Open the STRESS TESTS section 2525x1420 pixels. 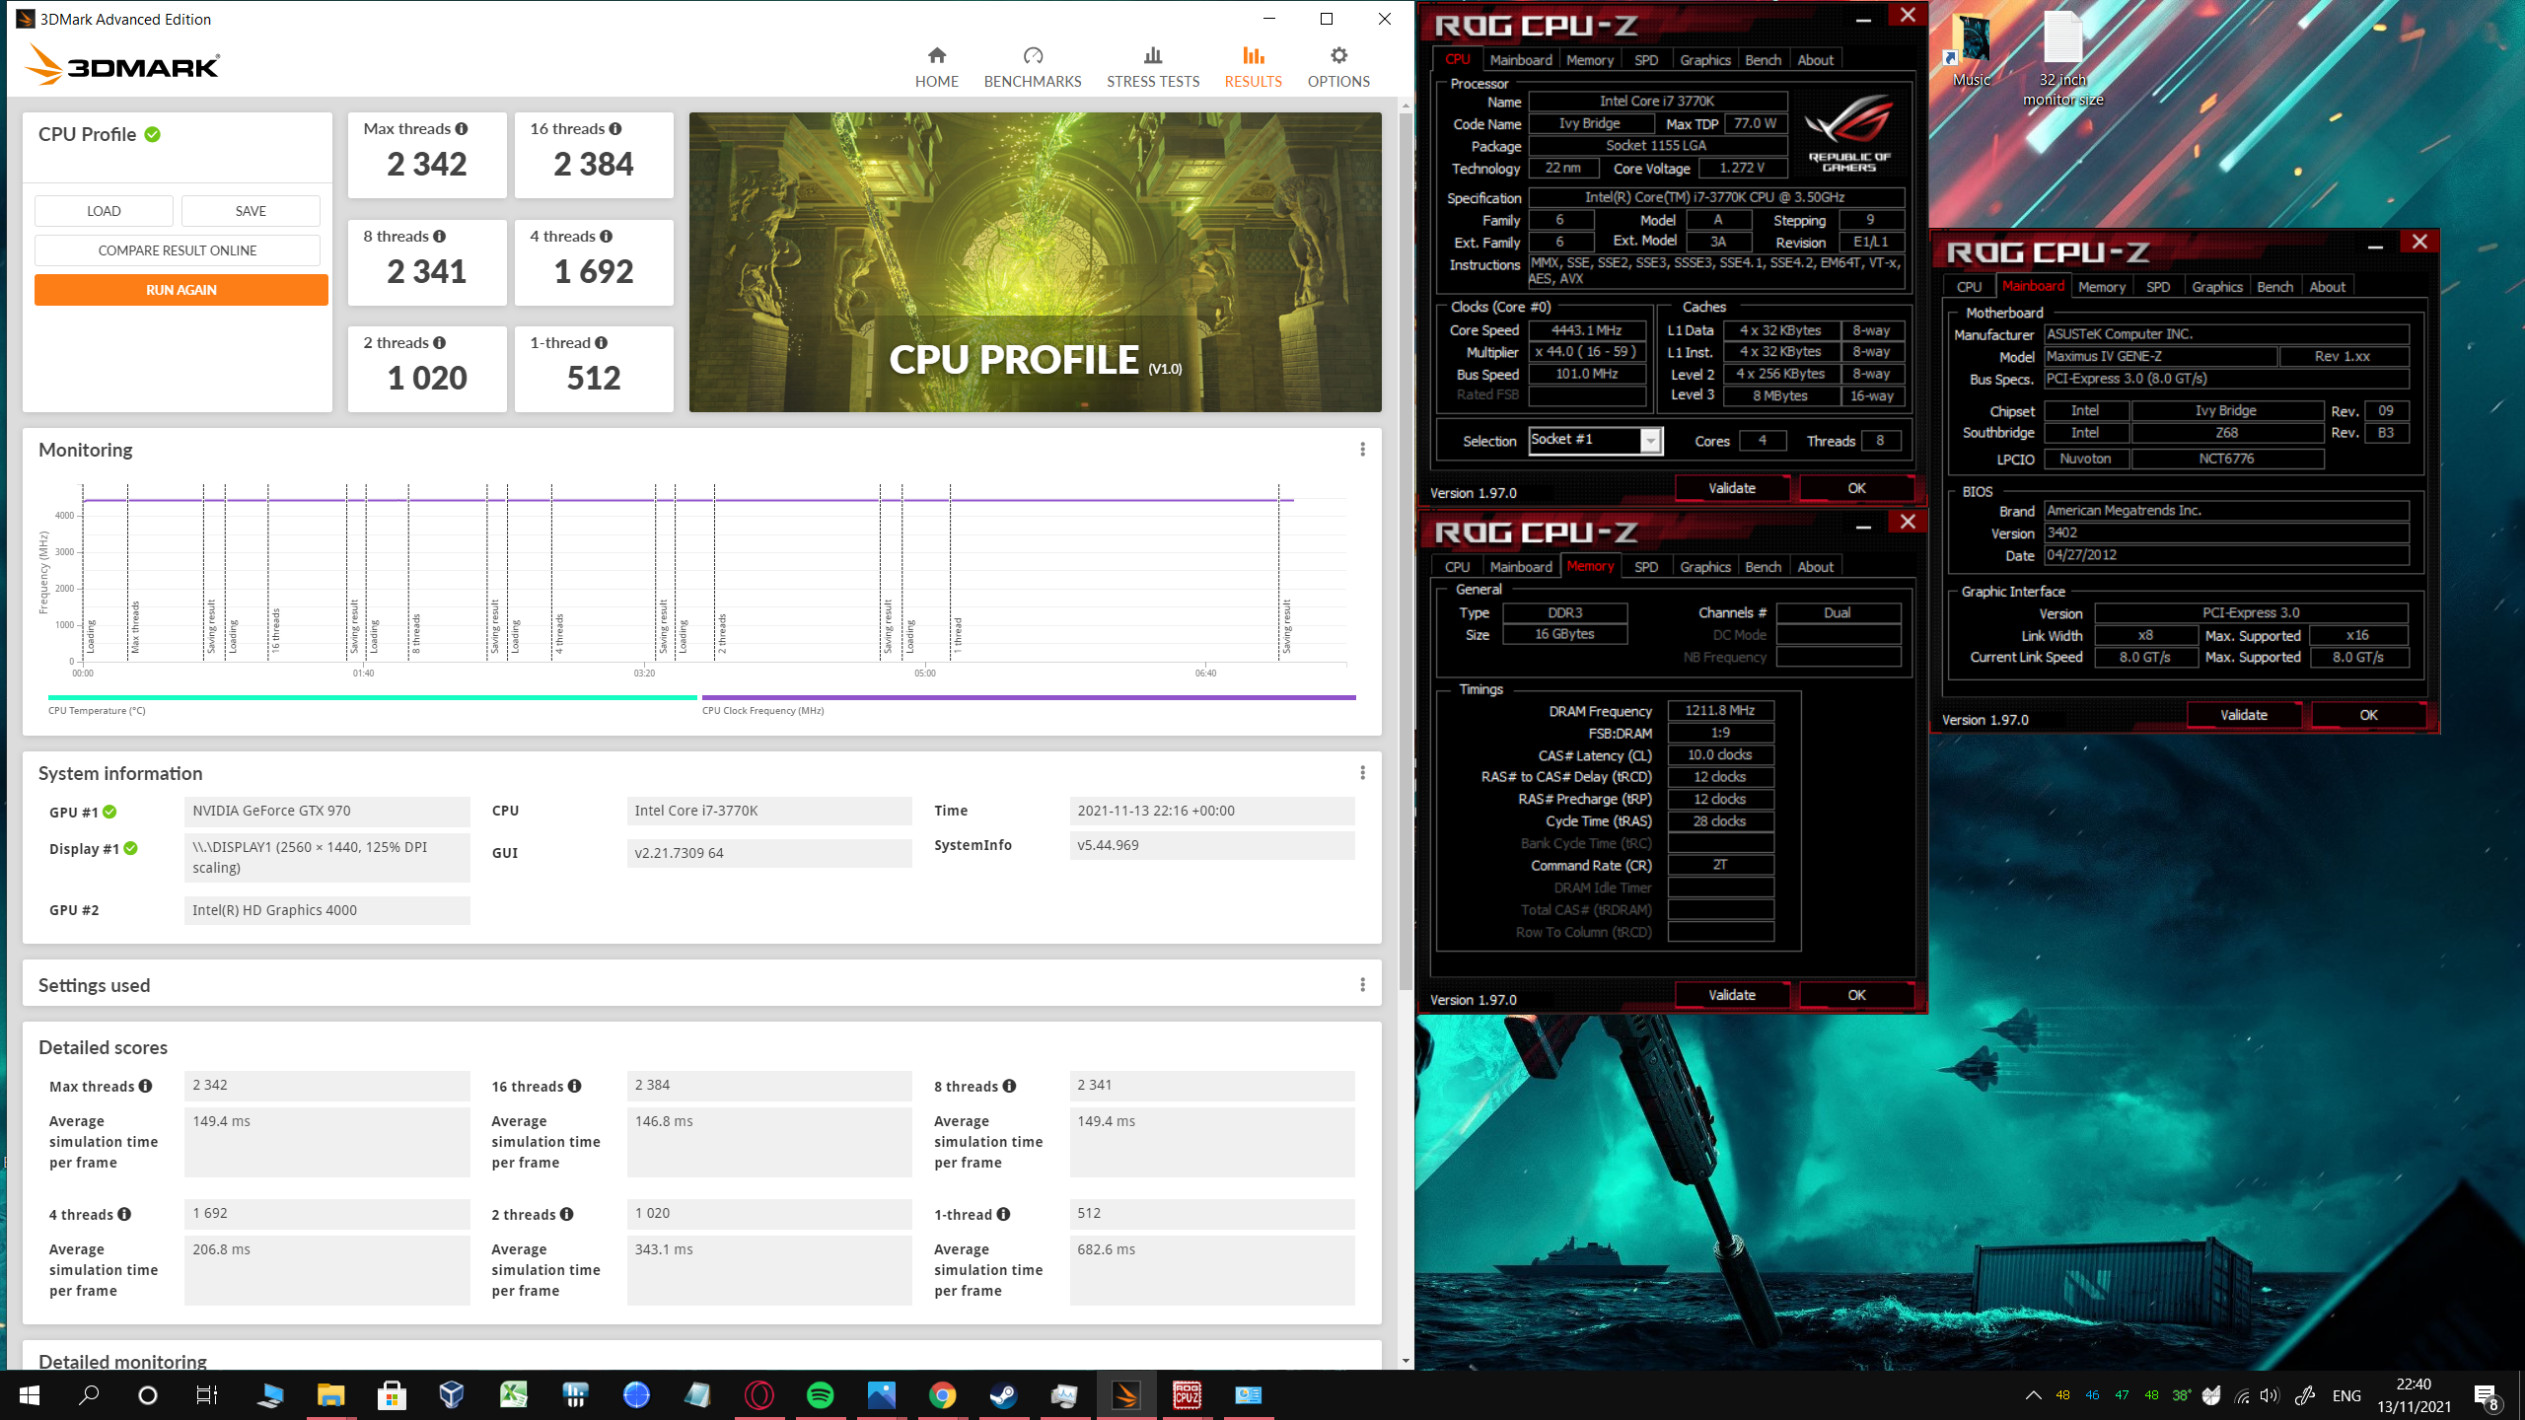(x=1152, y=67)
